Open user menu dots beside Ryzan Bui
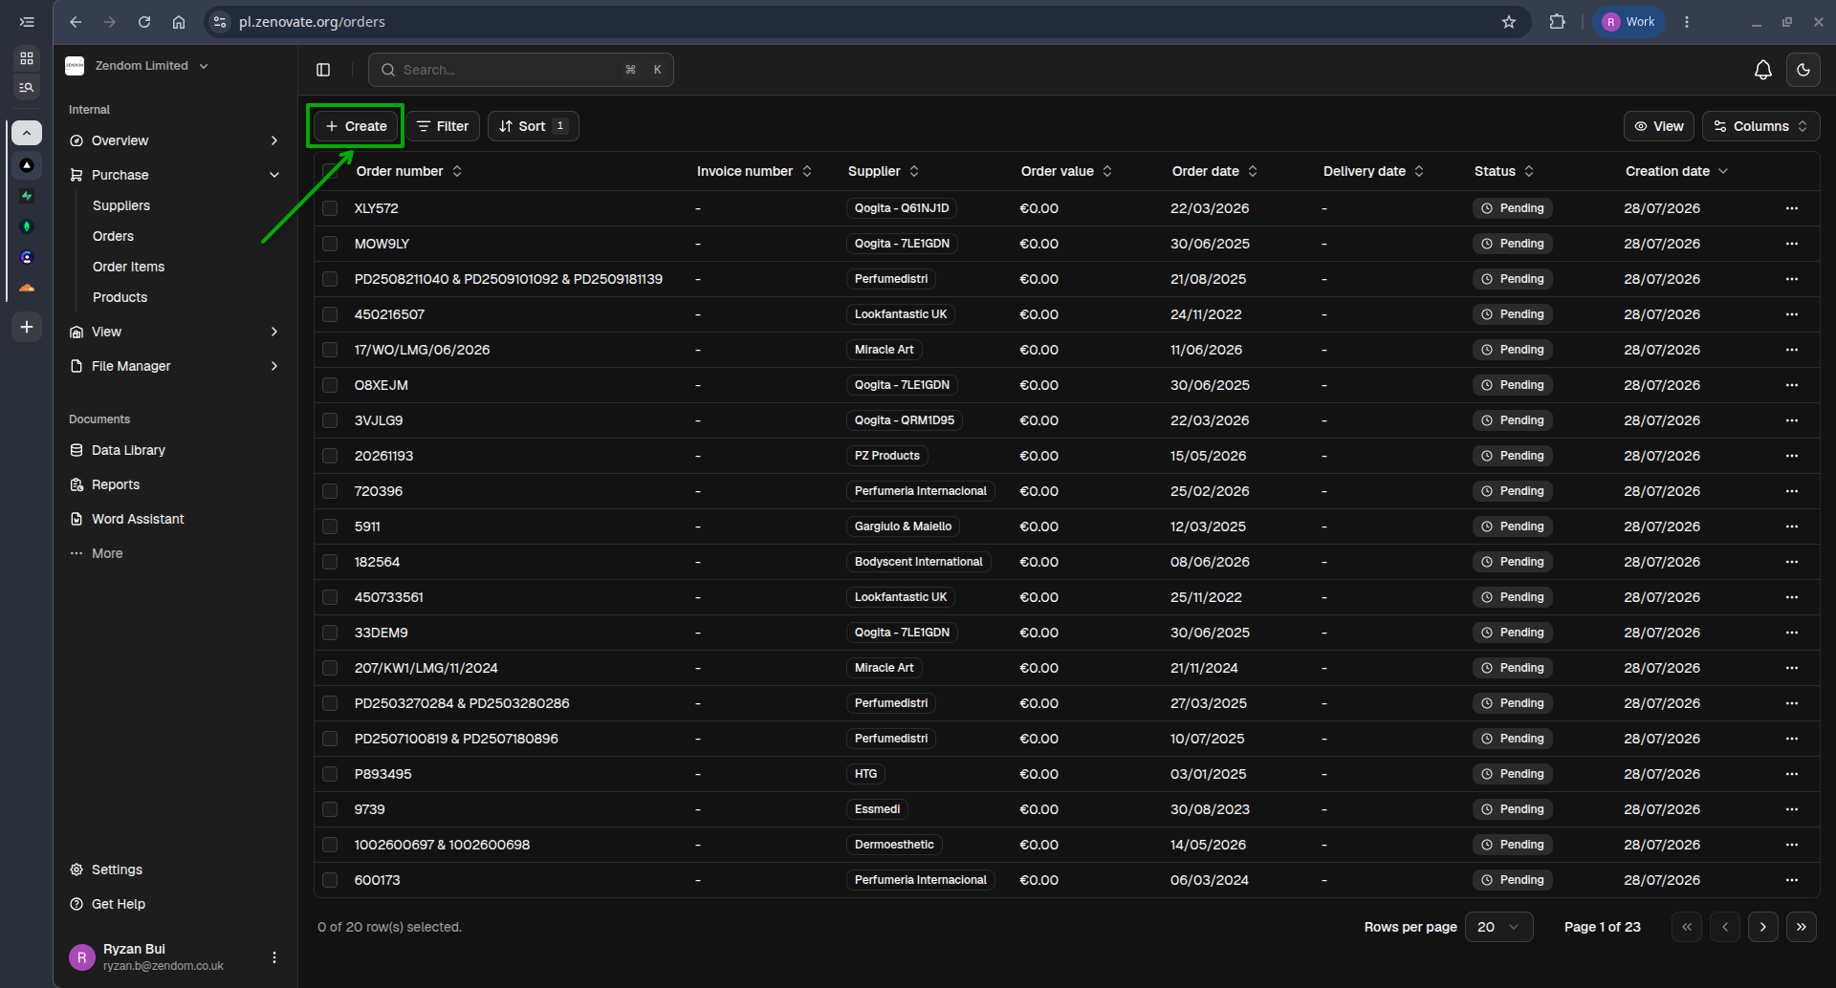1836x988 pixels. [x=274, y=957]
